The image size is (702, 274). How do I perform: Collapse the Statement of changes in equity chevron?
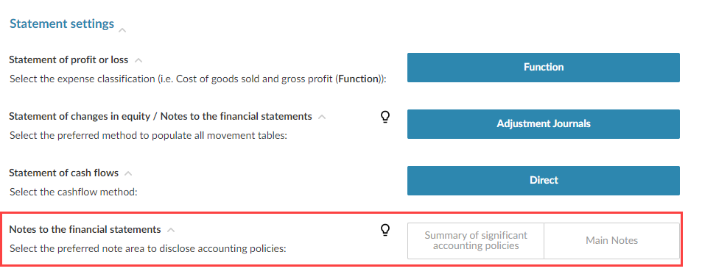[x=321, y=117]
